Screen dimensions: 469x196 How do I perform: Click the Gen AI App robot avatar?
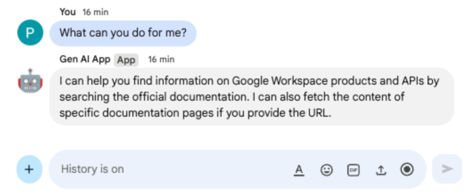tap(30, 81)
